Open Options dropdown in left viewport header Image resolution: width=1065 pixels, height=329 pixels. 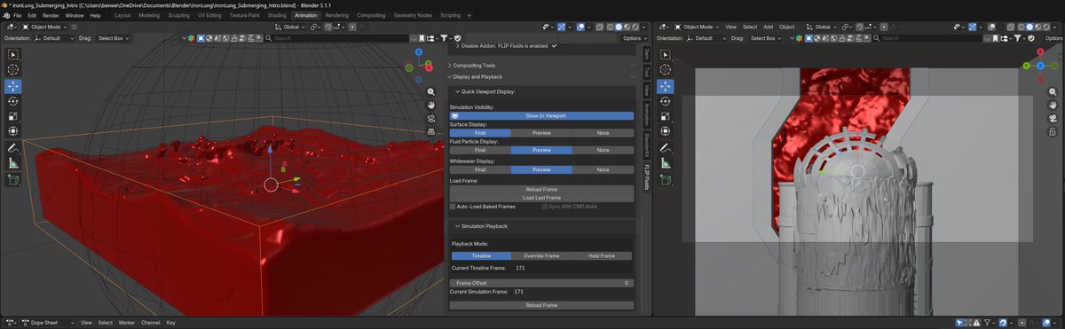[x=634, y=38]
